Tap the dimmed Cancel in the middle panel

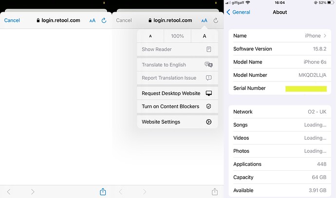click(124, 20)
